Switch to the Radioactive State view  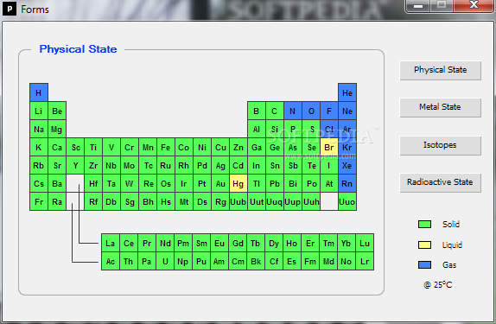(441, 182)
